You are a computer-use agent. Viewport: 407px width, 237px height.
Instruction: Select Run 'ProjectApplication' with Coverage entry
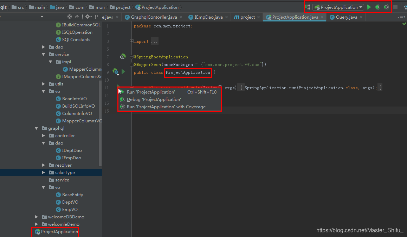(169, 107)
